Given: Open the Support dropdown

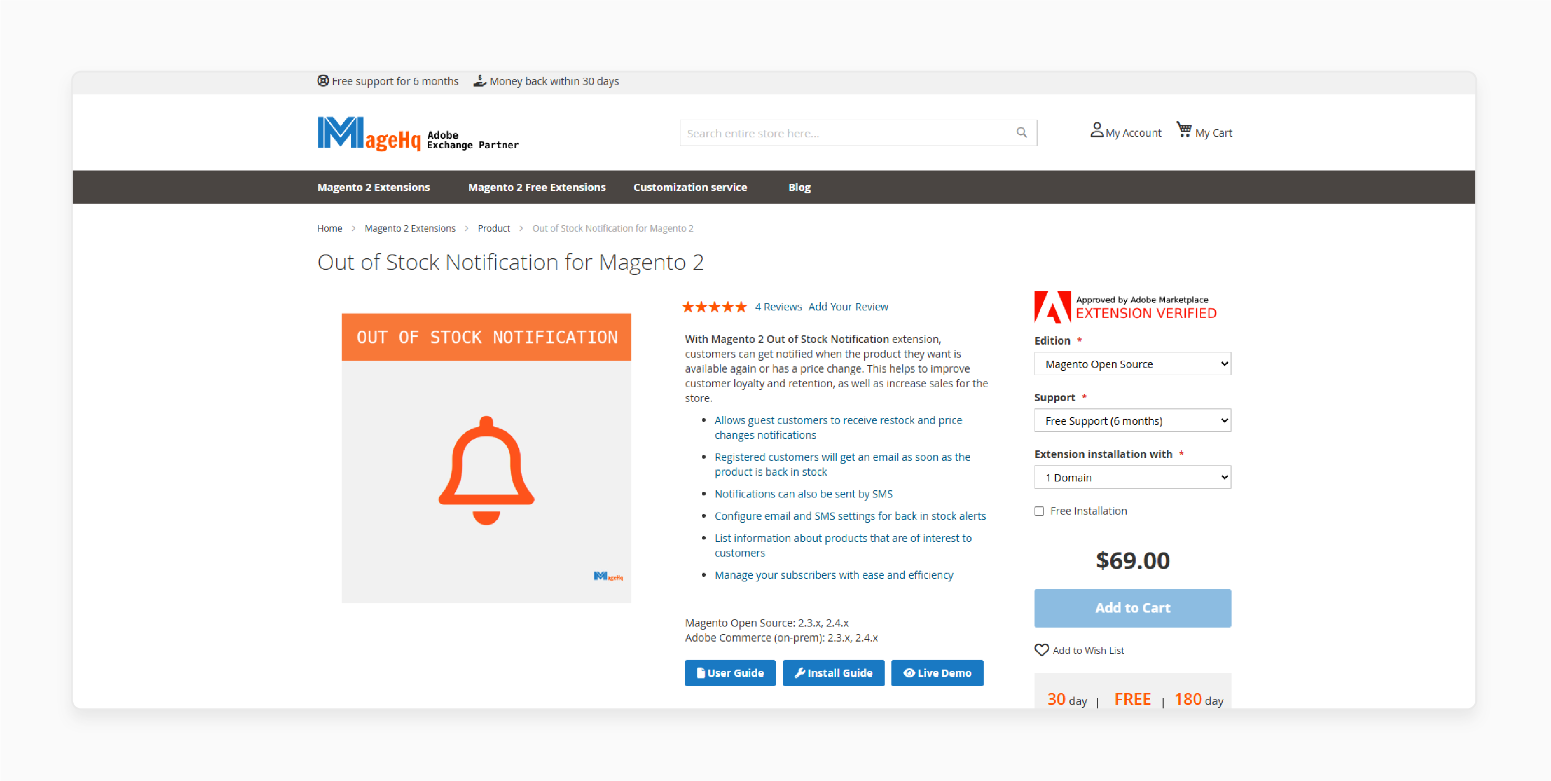Looking at the screenshot, I should 1132,421.
